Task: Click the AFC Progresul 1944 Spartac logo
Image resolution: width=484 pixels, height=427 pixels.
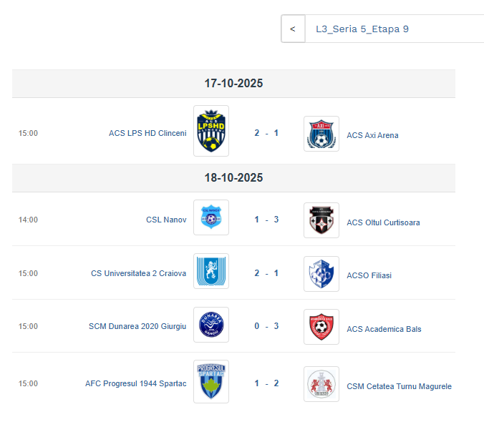Action: 211,381
